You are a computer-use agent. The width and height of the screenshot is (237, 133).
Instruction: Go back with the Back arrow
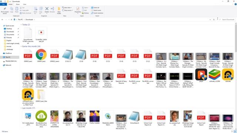pos(2,20)
